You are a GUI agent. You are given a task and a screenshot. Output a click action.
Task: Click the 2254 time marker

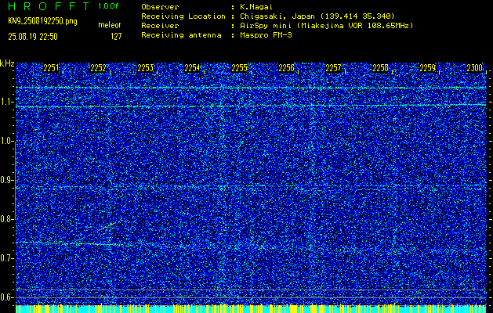192,68
